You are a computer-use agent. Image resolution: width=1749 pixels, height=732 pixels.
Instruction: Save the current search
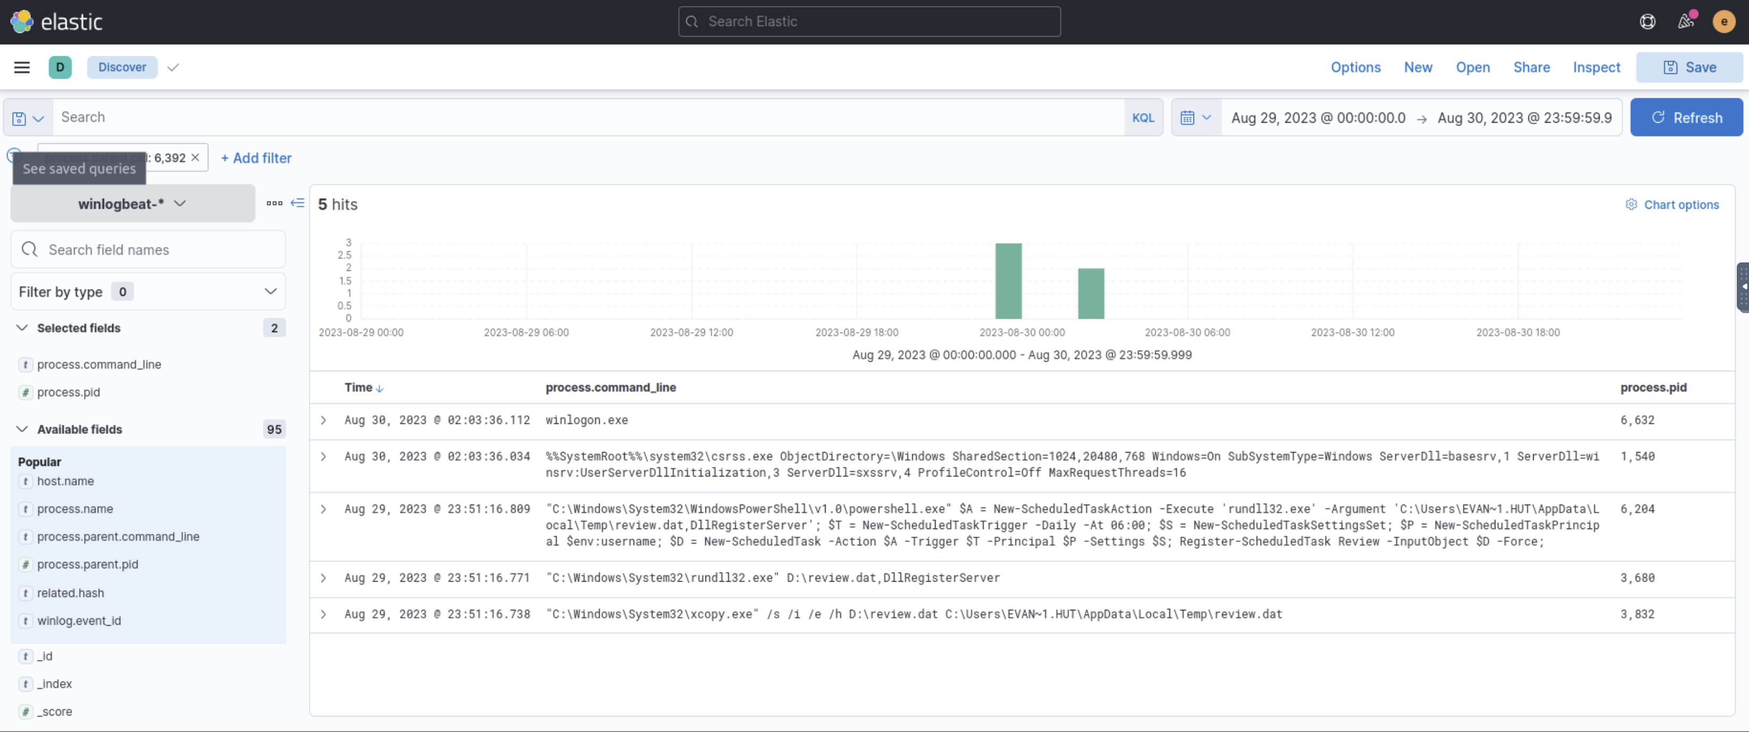pos(1688,67)
